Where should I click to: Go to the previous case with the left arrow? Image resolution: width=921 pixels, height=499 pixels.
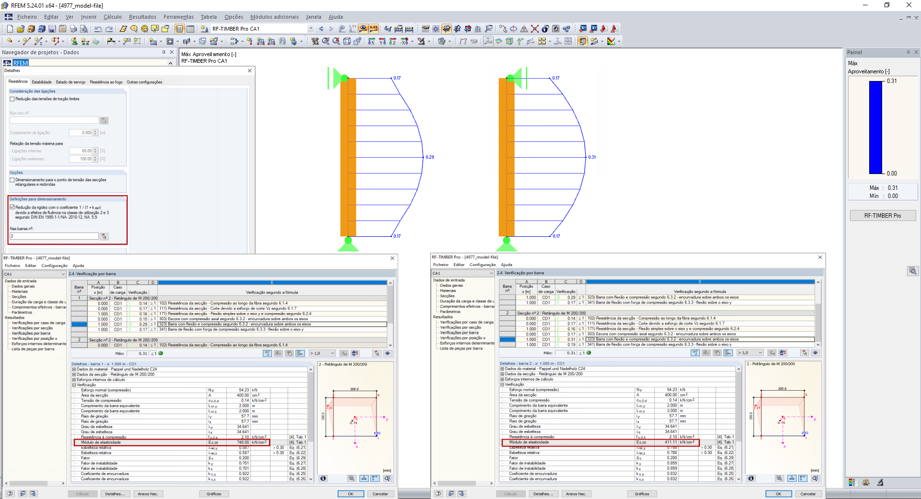321,29
